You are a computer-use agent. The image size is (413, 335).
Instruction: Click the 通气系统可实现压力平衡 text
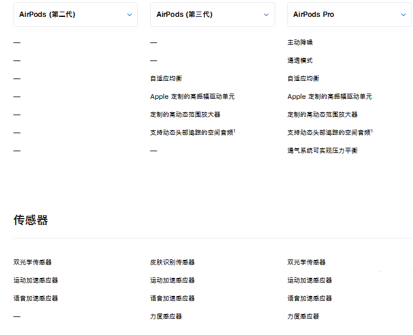[322, 151]
